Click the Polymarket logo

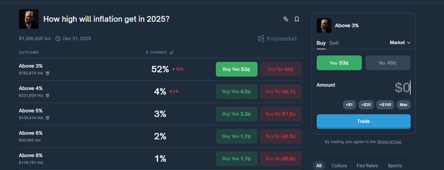point(277,39)
